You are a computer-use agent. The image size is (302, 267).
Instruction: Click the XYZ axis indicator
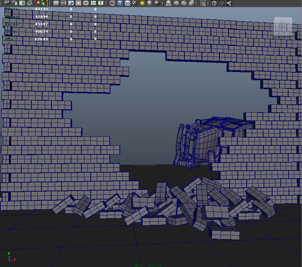coord(11,257)
